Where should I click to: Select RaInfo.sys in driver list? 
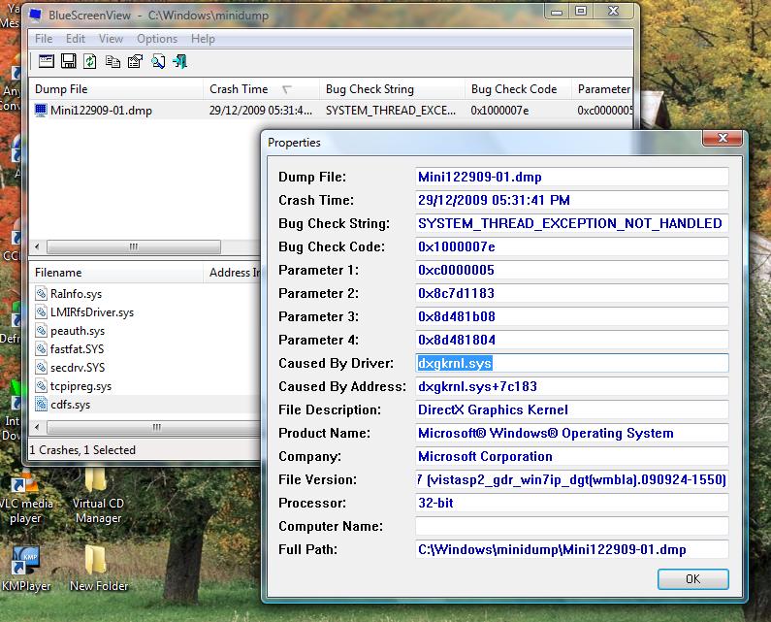tap(76, 294)
